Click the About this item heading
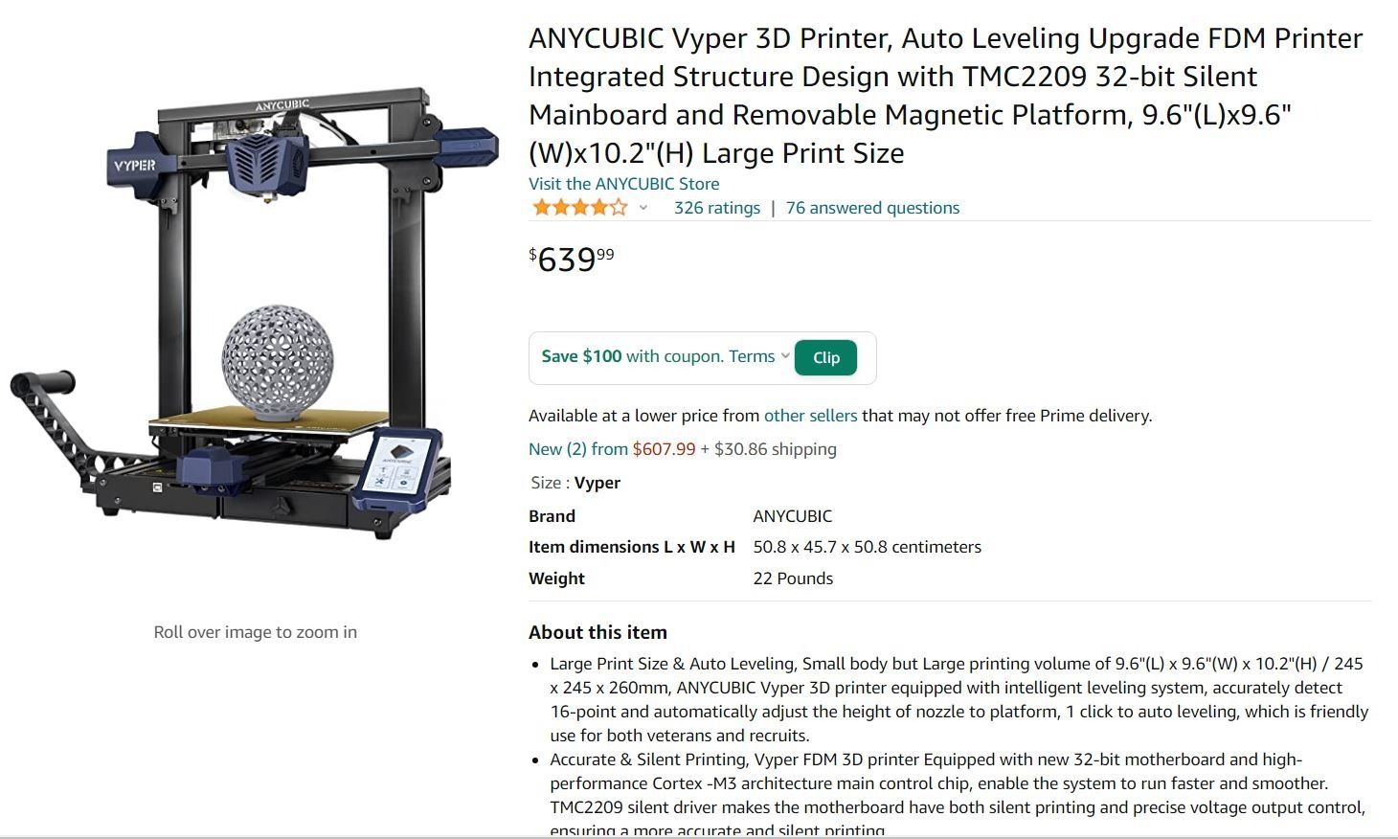This screenshot has width=1398, height=839. click(598, 632)
